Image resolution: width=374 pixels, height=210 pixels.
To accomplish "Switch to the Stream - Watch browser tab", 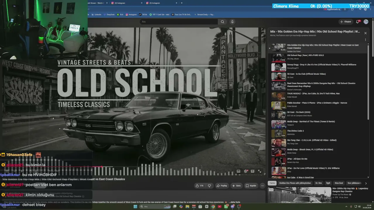I will (98, 3).
